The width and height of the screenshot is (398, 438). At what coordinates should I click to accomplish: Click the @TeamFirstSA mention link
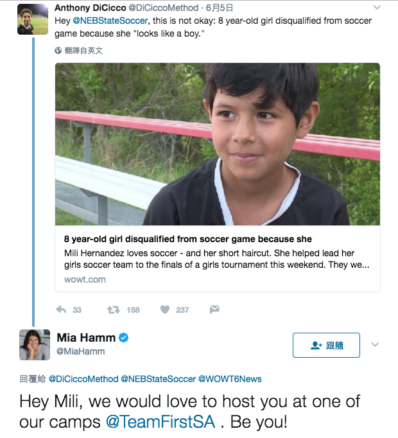tap(162, 423)
